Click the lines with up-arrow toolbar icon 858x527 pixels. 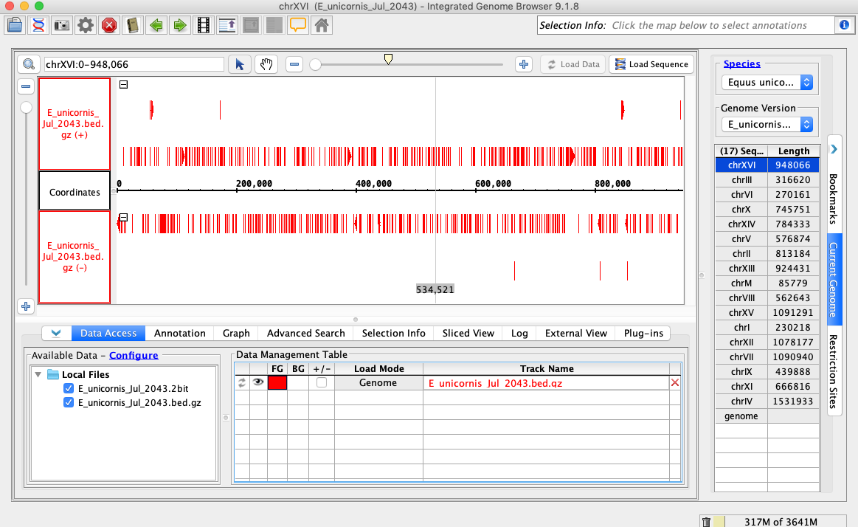(227, 25)
